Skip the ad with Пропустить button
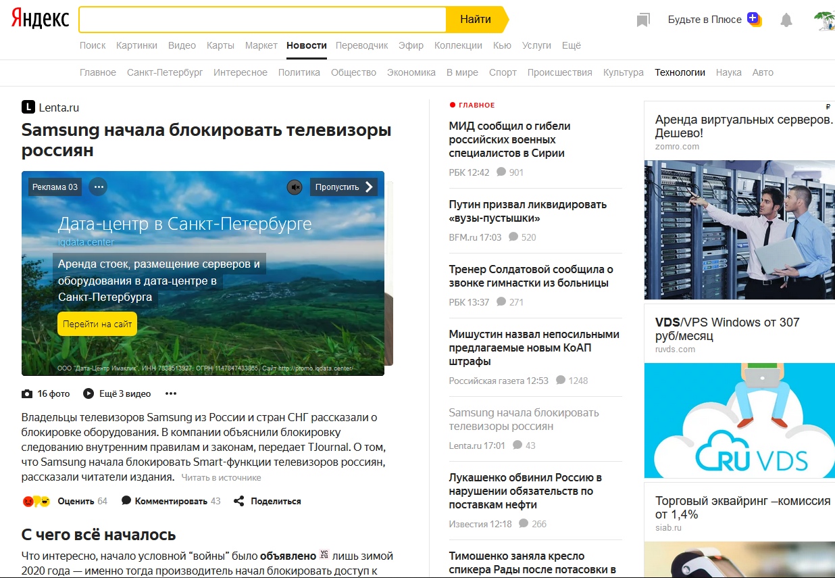Screen dimensions: 835x578 tap(344, 187)
